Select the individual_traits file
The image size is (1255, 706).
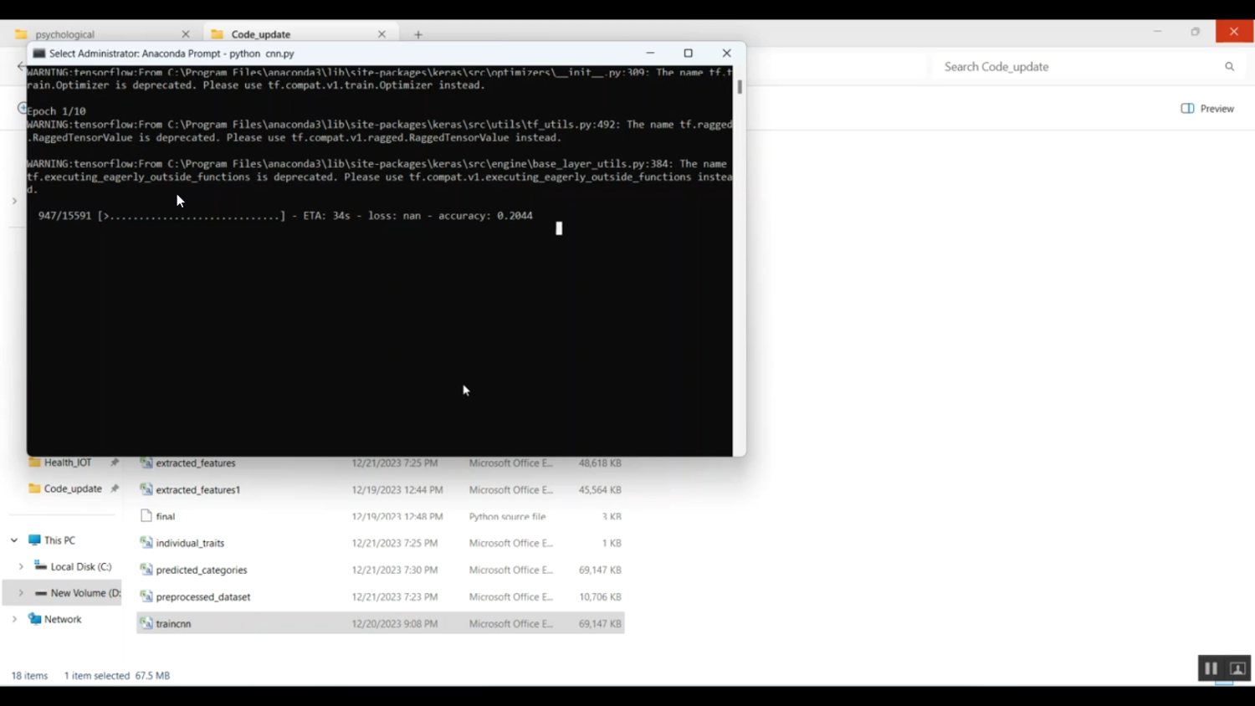pyautogui.click(x=190, y=543)
